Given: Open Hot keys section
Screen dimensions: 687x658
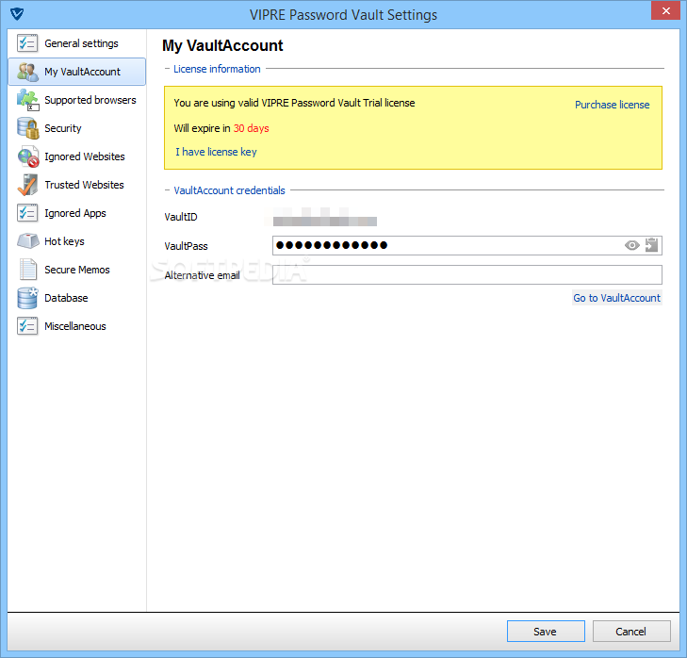Looking at the screenshot, I should pyautogui.click(x=76, y=241).
